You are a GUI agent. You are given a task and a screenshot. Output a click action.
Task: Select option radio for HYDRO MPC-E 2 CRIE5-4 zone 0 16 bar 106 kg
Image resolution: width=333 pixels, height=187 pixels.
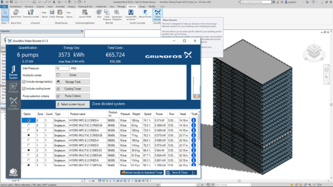click(29, 120)
